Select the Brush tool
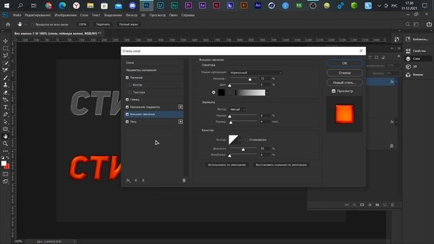This screenshot has width=434, height=244. point(5,78)
